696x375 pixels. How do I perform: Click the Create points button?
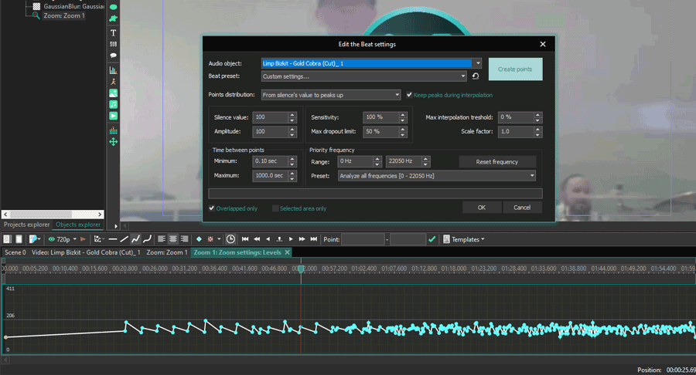coord(515,69)
